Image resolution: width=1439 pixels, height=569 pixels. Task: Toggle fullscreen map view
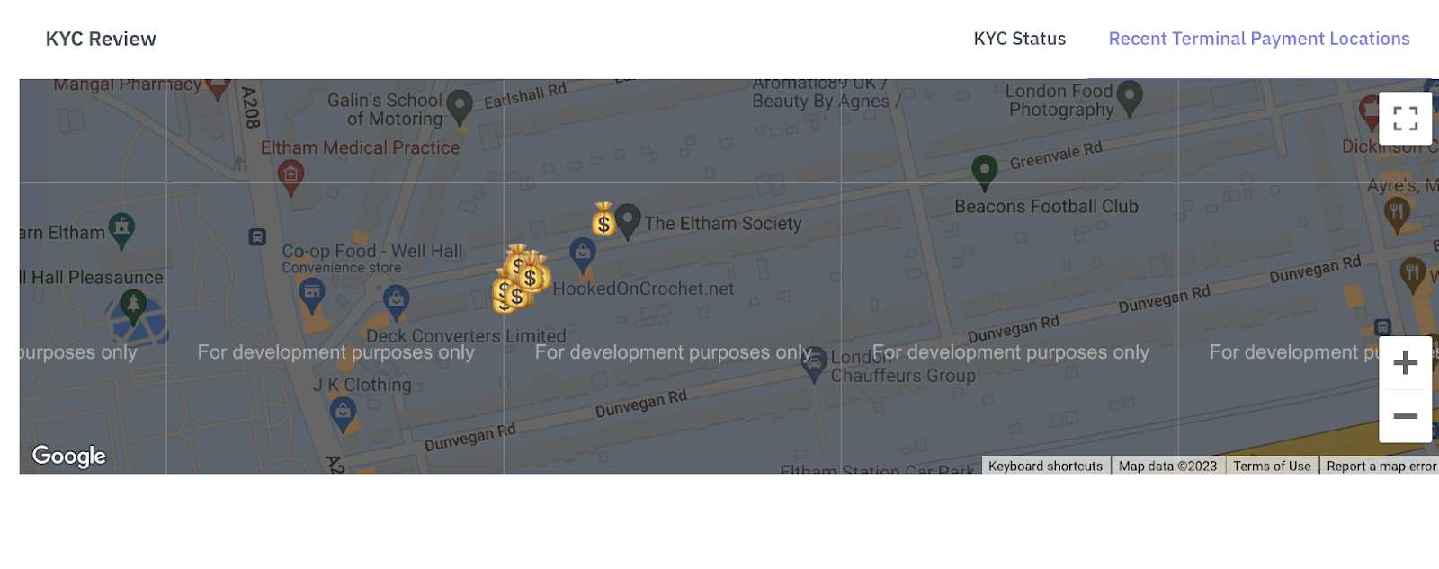click(x=1405, y=119)
